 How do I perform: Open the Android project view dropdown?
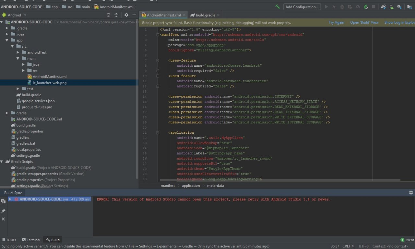point(15,15)
